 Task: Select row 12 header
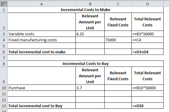4,100
